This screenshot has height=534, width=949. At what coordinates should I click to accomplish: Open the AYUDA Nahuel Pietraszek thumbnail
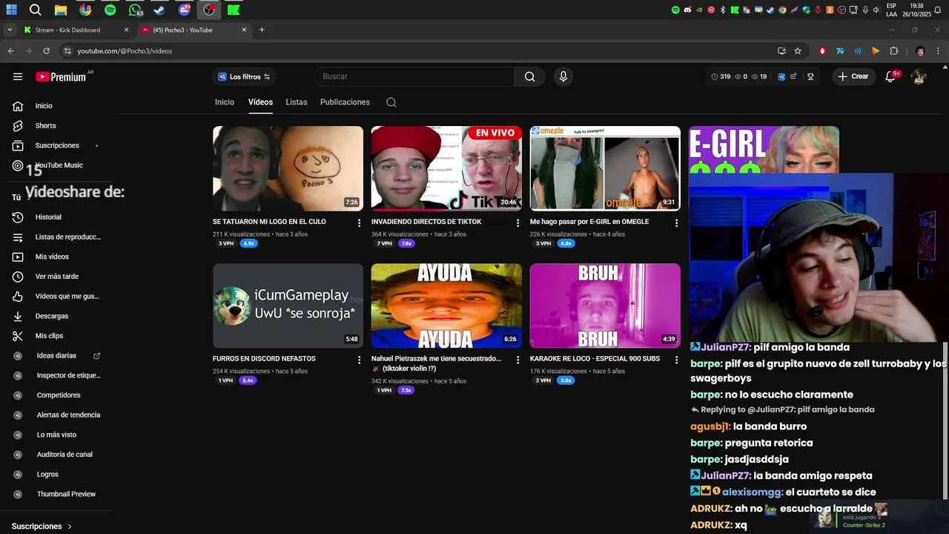pyautogui.click(x=446, y=306)
